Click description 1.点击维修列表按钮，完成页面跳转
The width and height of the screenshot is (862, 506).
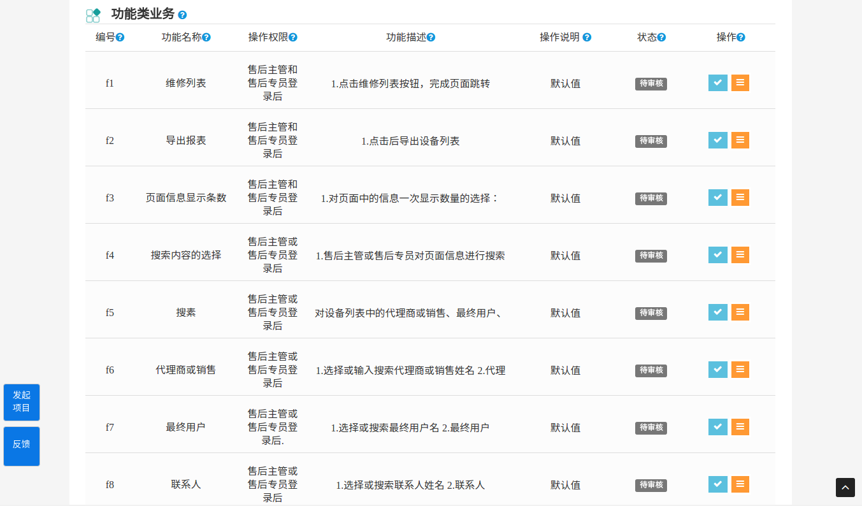coord(410,83)
